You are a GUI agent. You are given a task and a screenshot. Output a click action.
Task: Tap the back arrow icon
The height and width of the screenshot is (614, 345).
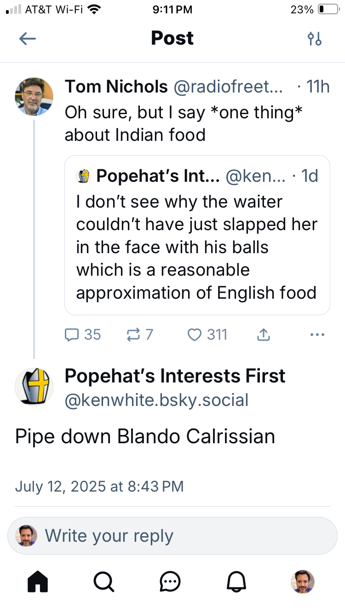(28, 39)
